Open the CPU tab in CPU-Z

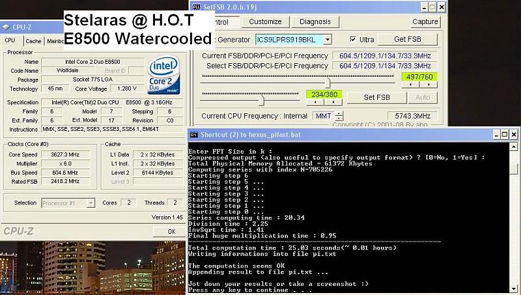[10, 40]
